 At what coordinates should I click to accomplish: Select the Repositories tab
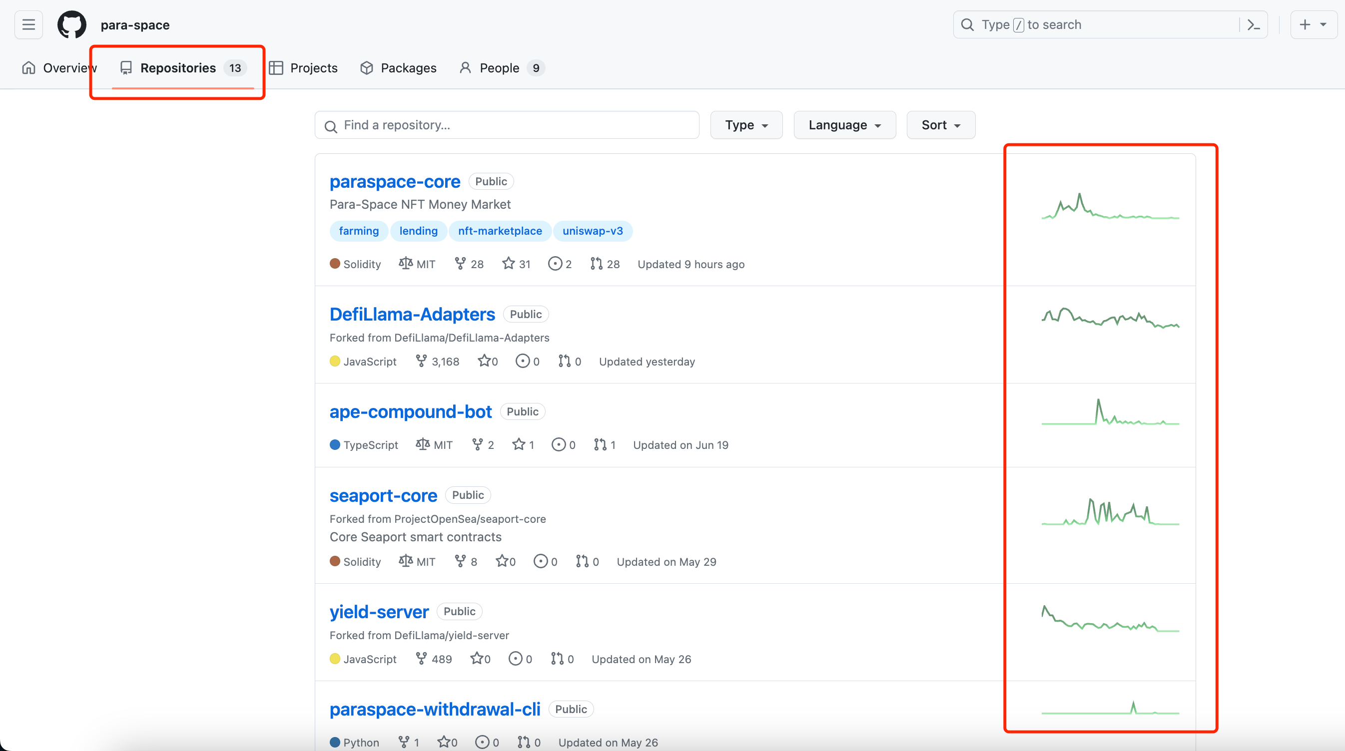(177, 67)
